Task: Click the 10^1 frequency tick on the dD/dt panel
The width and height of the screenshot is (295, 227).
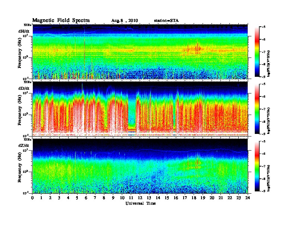Action: 26,92
